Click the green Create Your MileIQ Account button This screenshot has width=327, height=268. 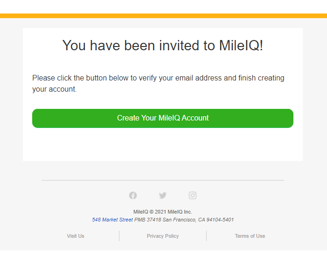[163, 118]
